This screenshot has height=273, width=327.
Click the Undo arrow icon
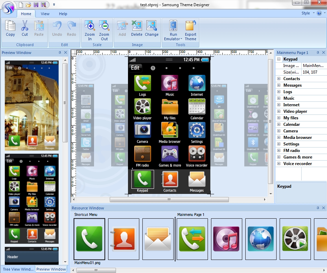57,25
